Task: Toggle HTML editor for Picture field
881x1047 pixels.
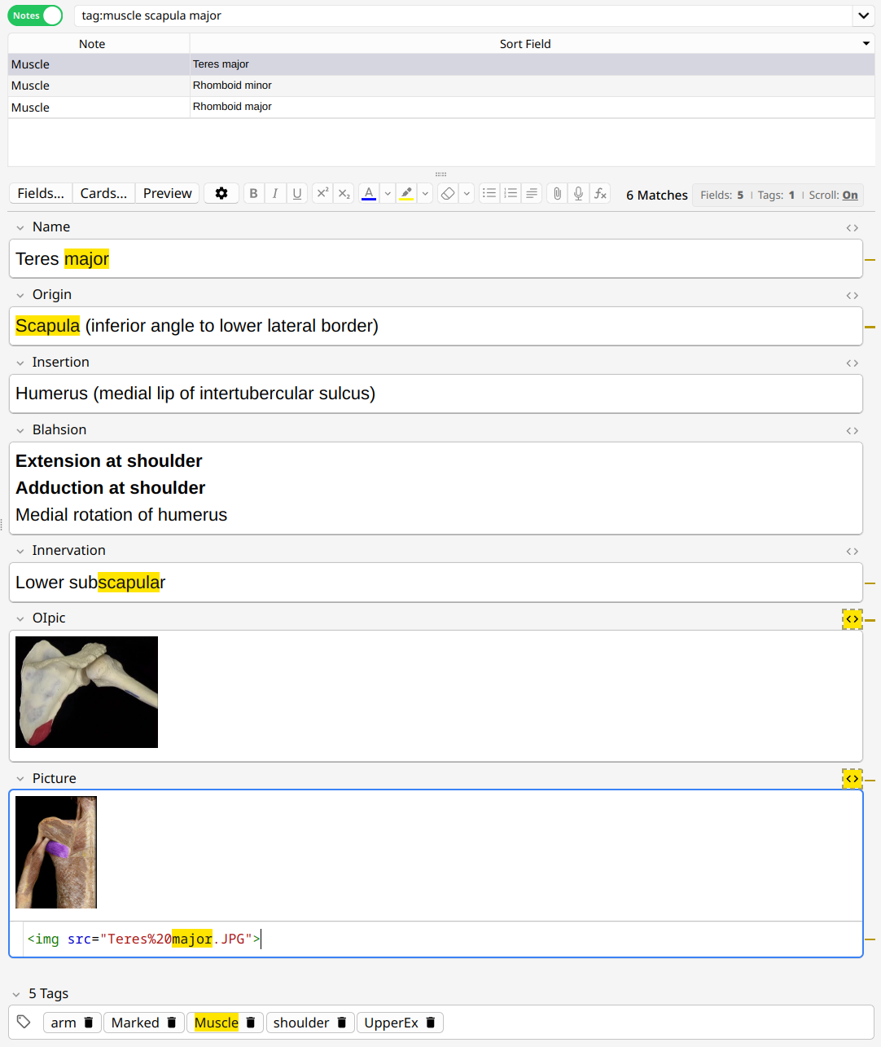Action: (x=852, y=779)
